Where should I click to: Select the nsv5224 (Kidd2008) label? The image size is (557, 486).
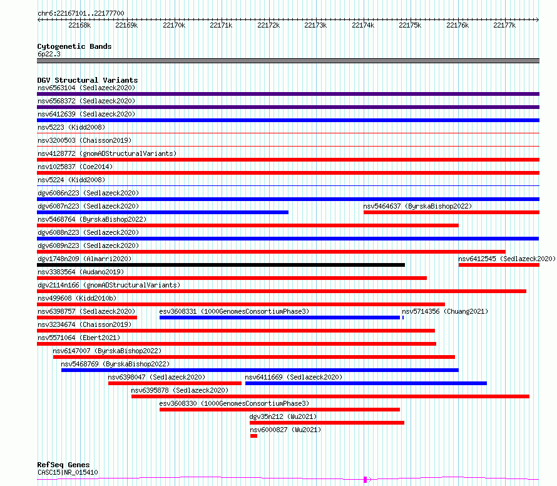coord(71,180)
